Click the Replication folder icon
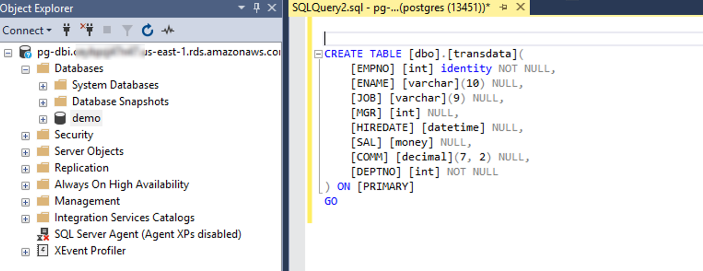The width and height of the screenshot is (703, 271). (43, 168)
